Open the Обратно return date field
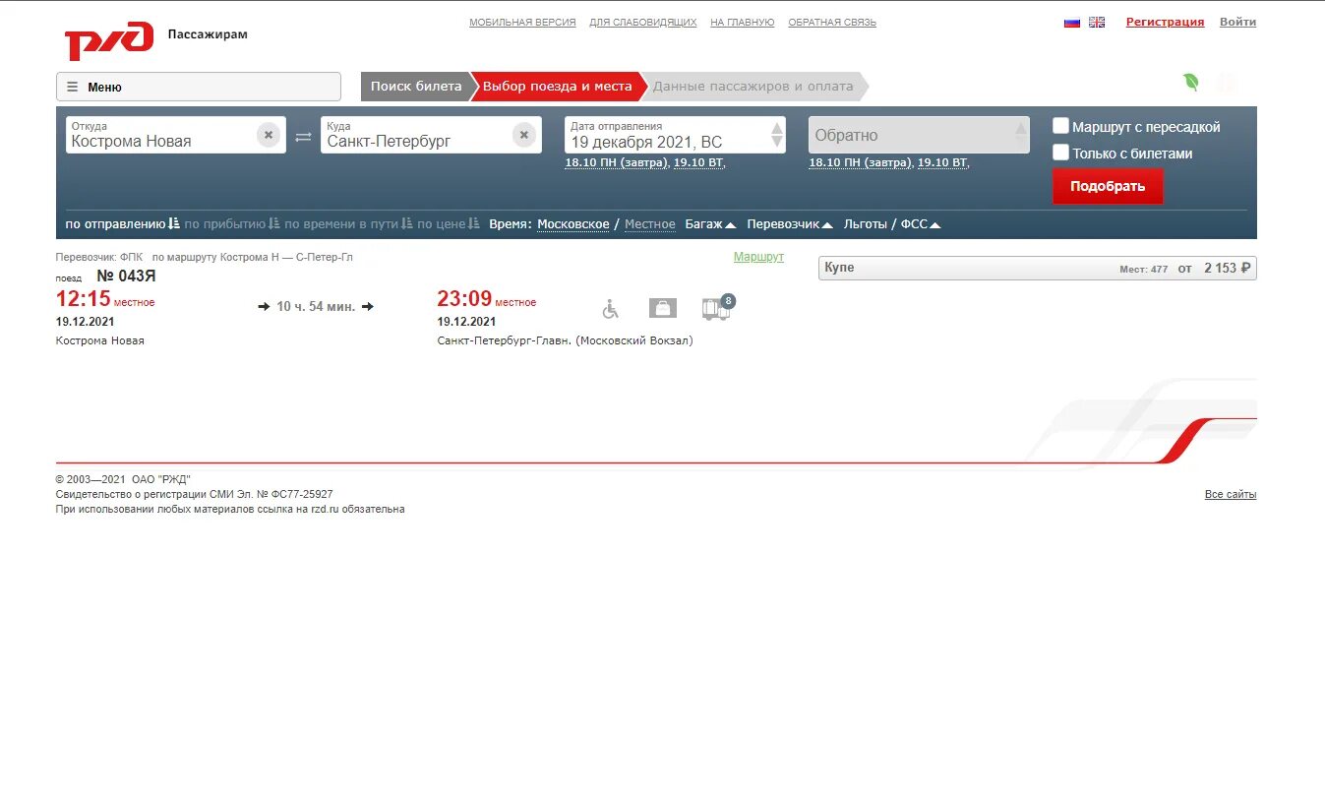This screenshot has width=1325, height=800. click(x=919, y=135)
